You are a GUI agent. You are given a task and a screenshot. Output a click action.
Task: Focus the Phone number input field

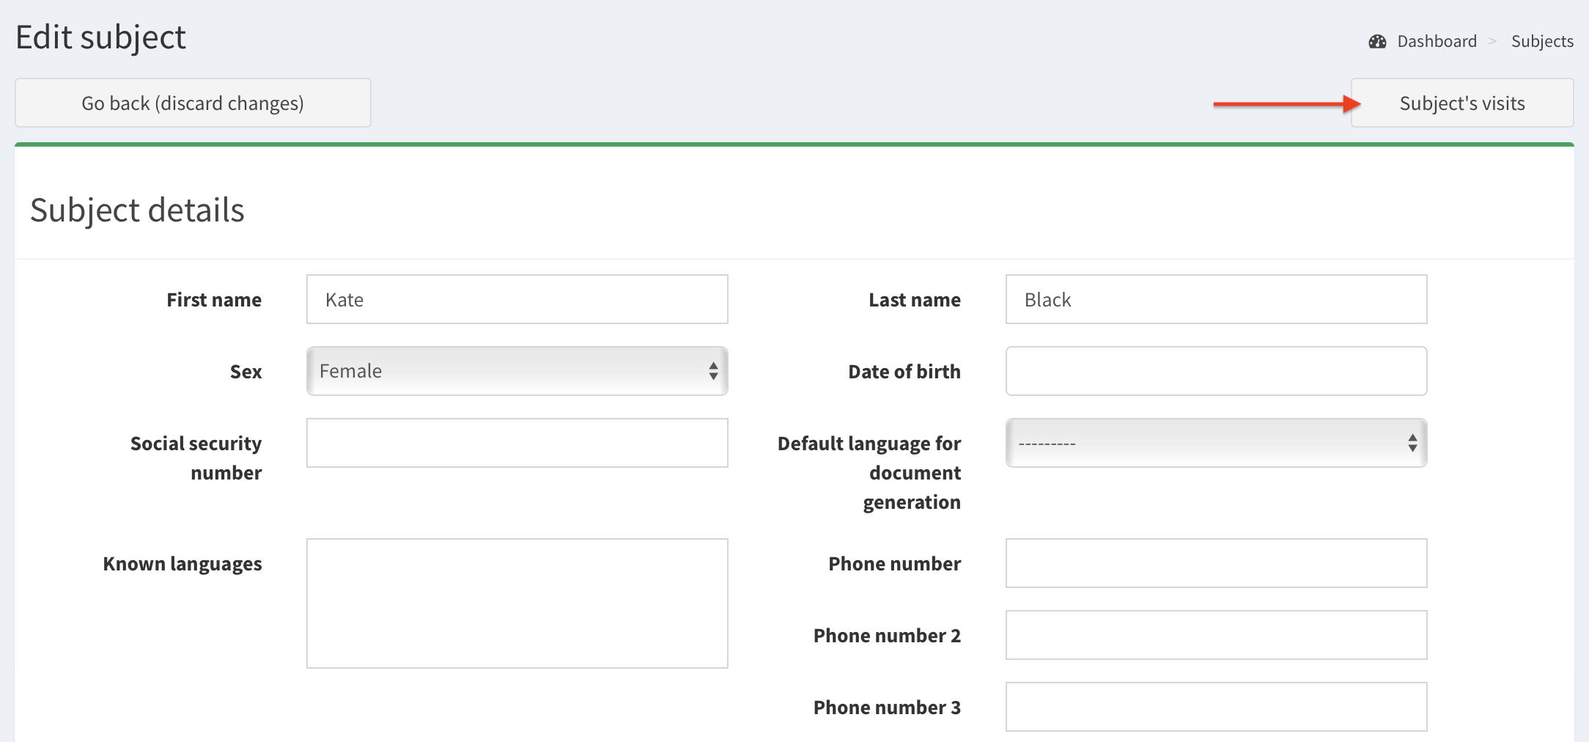(x=1215, y=563)
